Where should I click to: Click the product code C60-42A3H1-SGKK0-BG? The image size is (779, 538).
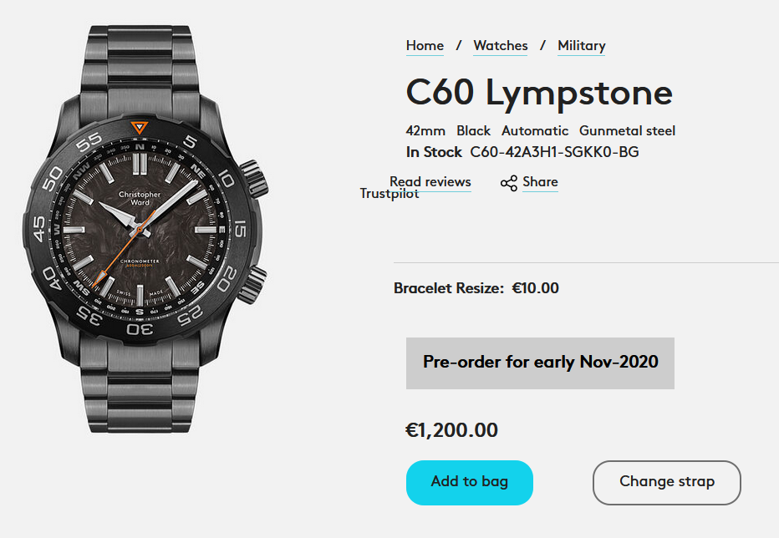click(x=555, y=152)
